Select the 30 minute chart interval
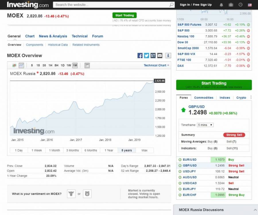 coord(44,65)
